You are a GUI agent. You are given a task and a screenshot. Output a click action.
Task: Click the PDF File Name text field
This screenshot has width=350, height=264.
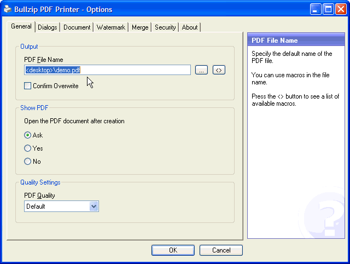coord(108,70)
